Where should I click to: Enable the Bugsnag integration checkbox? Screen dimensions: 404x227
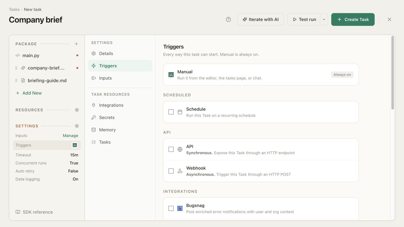click(171, 208)
